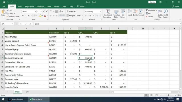Click the Search tell-me box
Viewport: 182px width, 102px height.
pyautogui.click(x=80, y=7)
